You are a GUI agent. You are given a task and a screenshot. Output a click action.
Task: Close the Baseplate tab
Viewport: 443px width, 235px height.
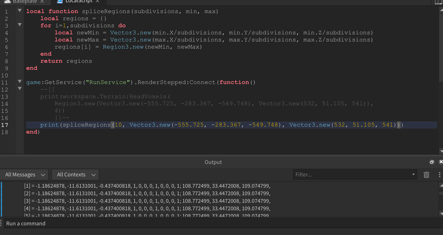coord(42,2)
